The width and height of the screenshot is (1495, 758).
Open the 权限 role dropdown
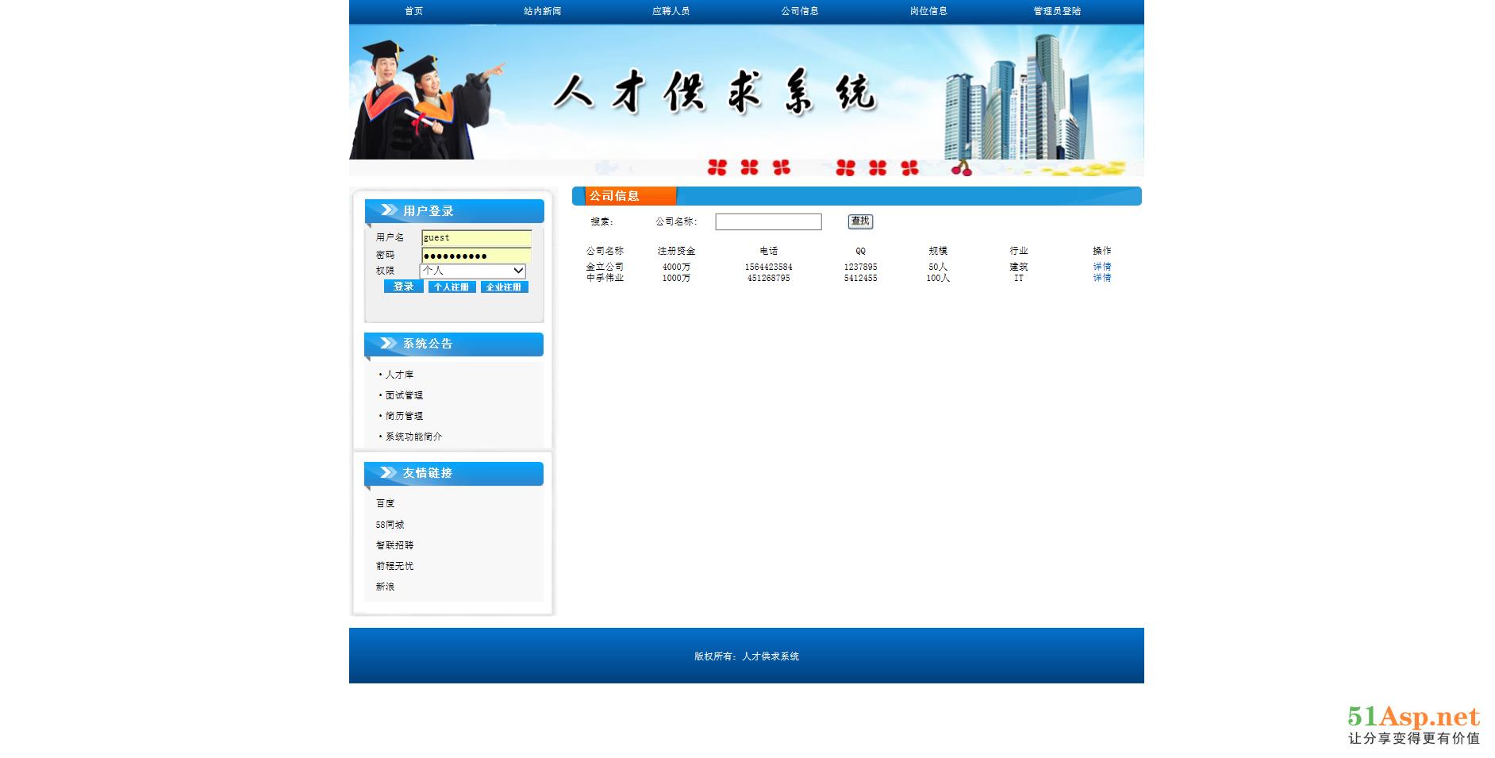pyautogui.click(x=473, y=271)
